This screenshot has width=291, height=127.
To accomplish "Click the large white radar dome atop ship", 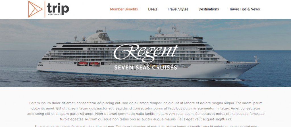I will click(159, 30).
